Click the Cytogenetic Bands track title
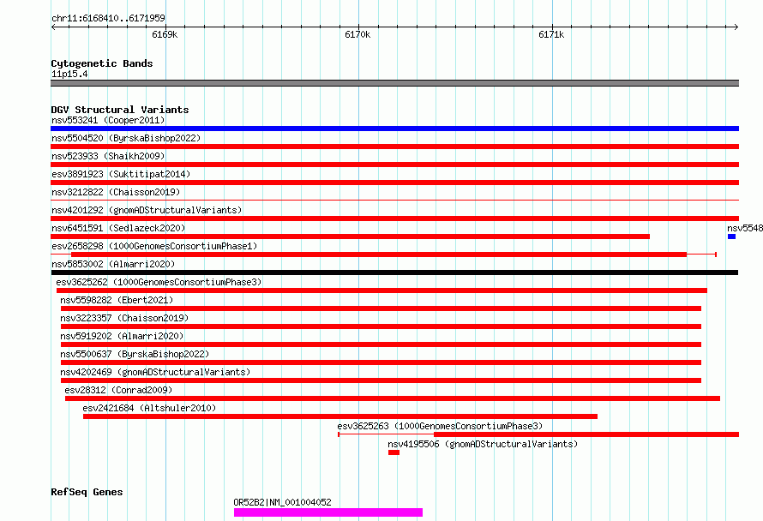 pos(102,63)
